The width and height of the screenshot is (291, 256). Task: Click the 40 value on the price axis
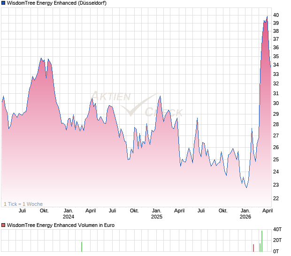[x=276, y=15]
